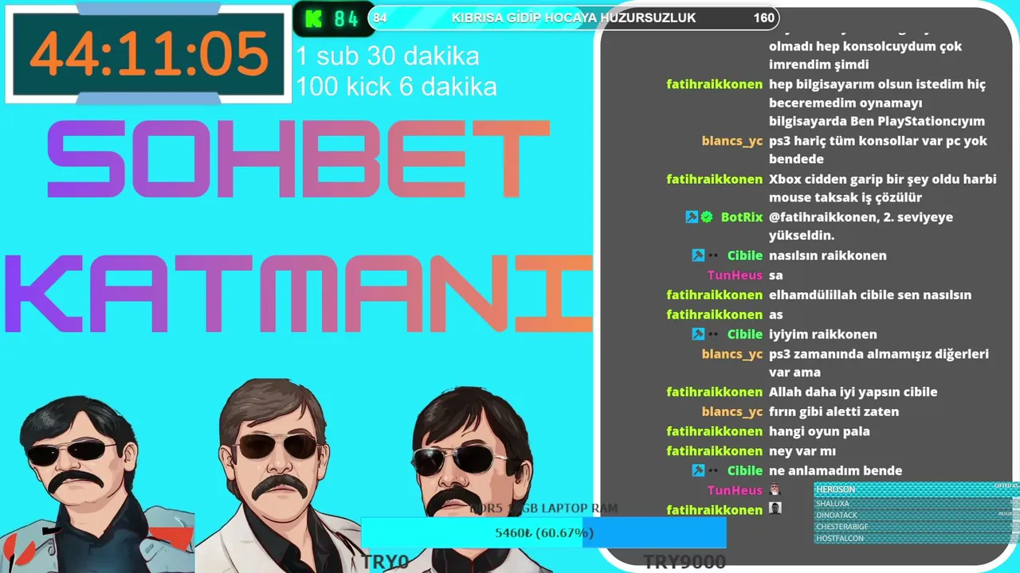Click the message 'hangi oyun pala'
1020x573 pixels.
(819, 431)
